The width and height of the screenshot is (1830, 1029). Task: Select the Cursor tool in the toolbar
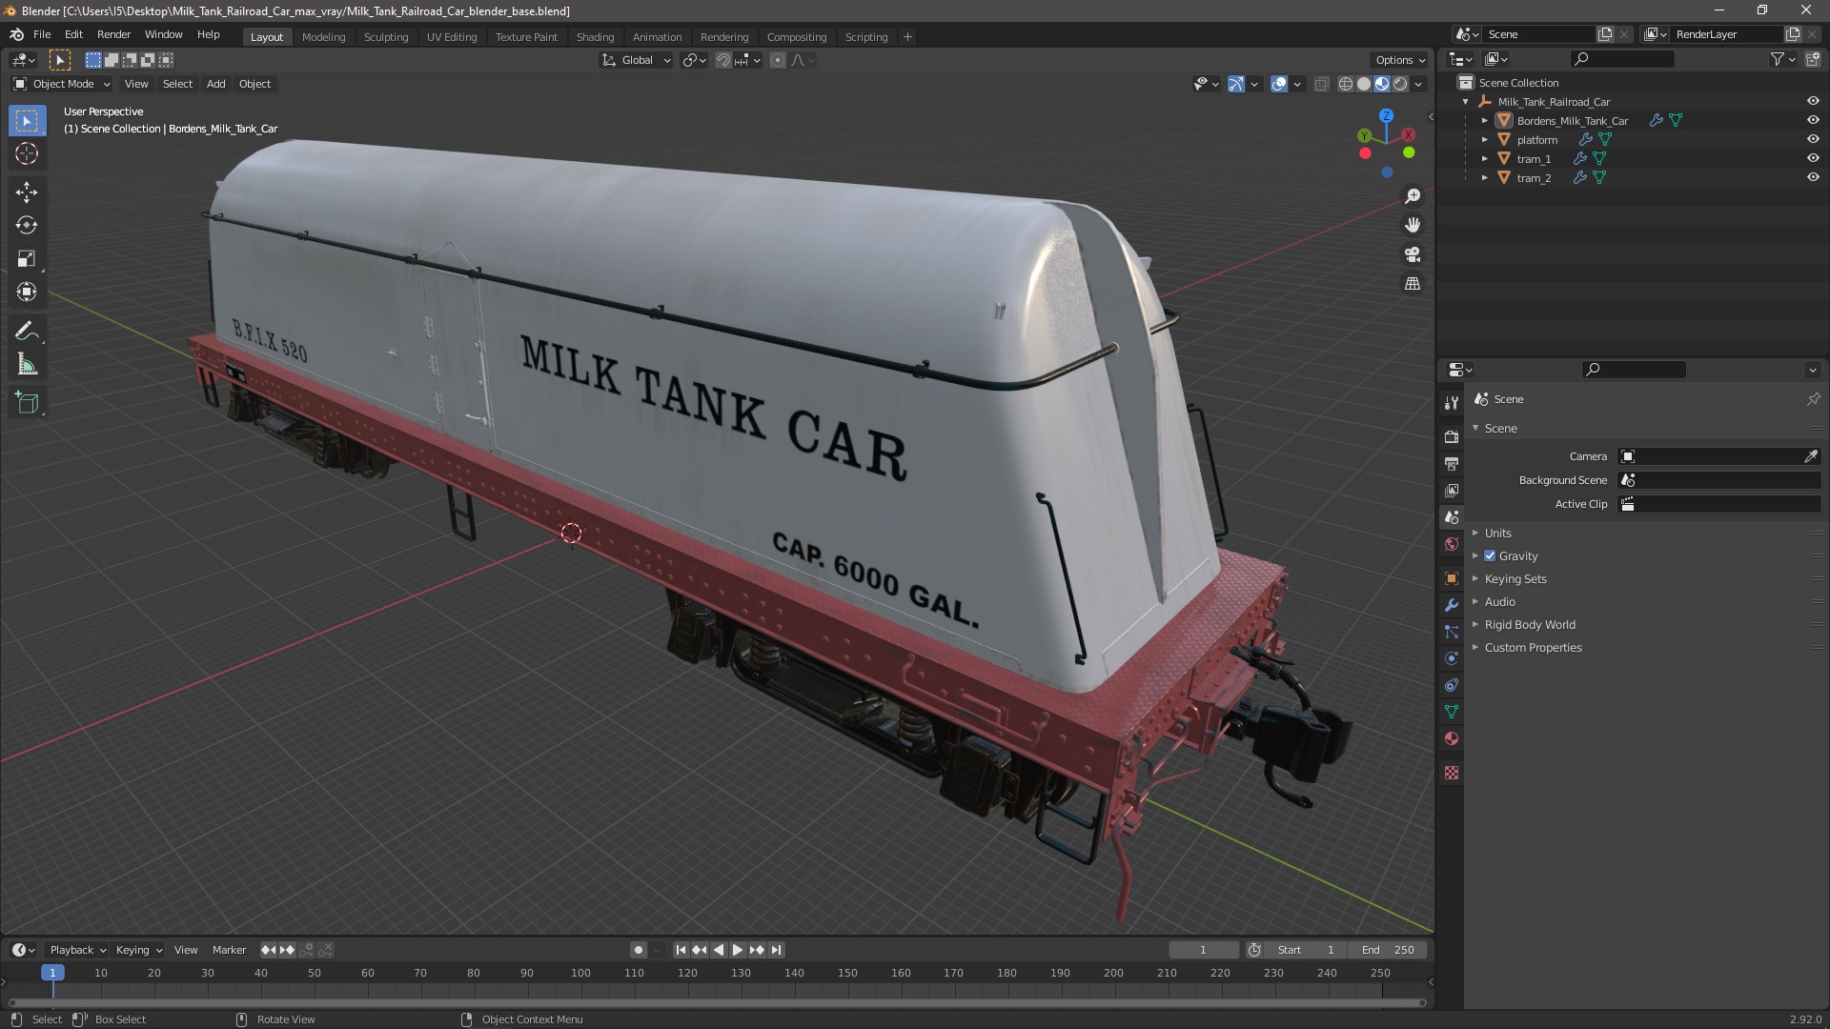pyautogui.click(x=27, y=153)
